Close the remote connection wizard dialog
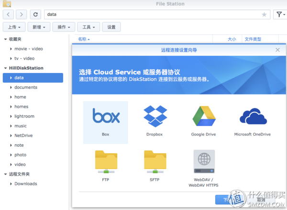287x210 pixels. (x=277, y=50)
